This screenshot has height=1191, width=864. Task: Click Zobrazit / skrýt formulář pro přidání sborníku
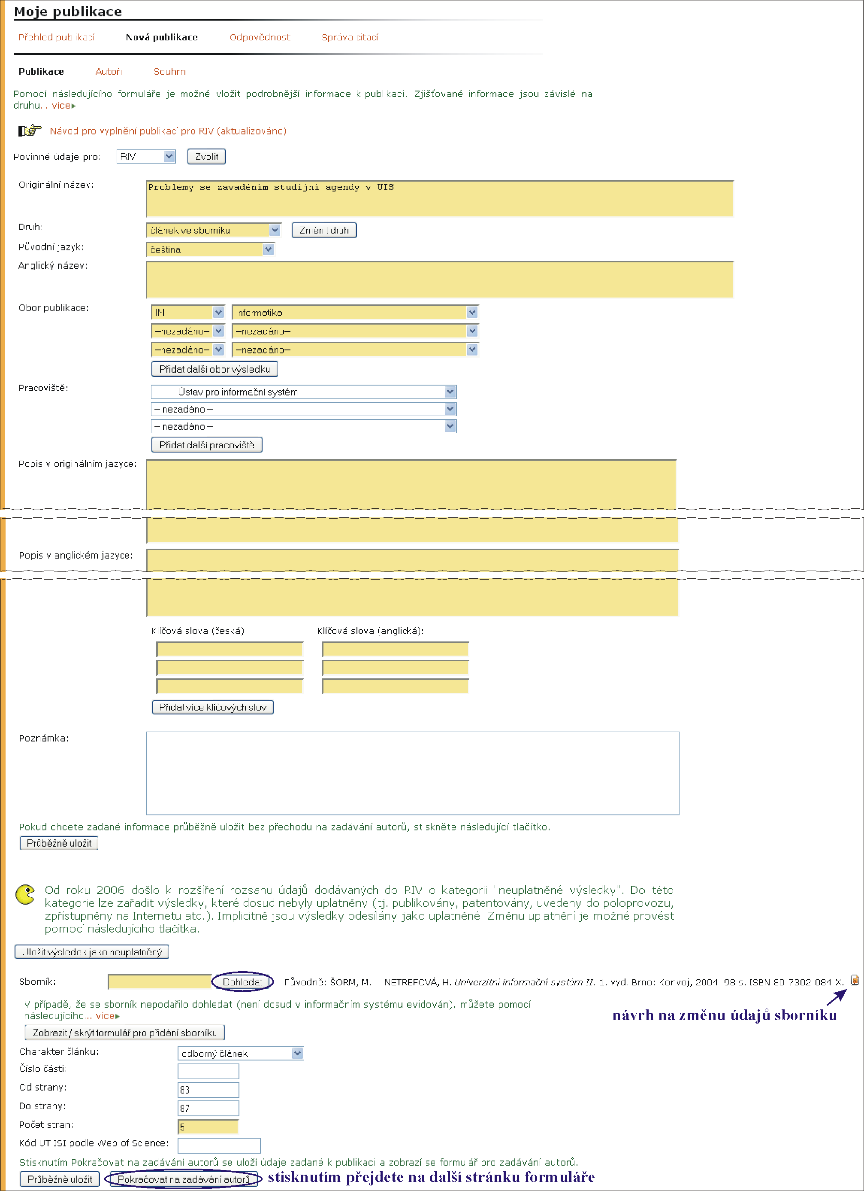coord(125,1033)
